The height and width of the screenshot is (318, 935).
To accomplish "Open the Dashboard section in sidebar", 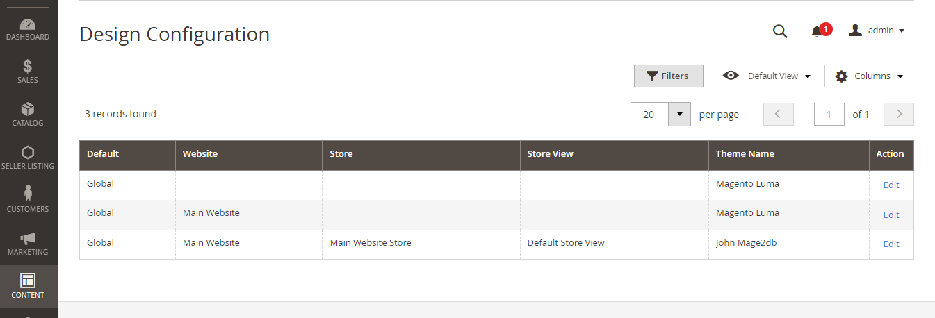I will [29, 30].
